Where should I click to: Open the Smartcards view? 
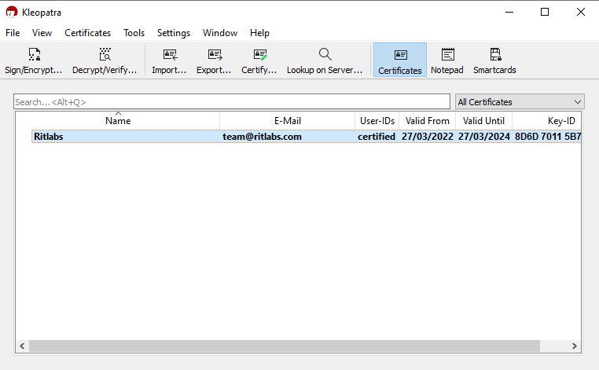(494, 60)
